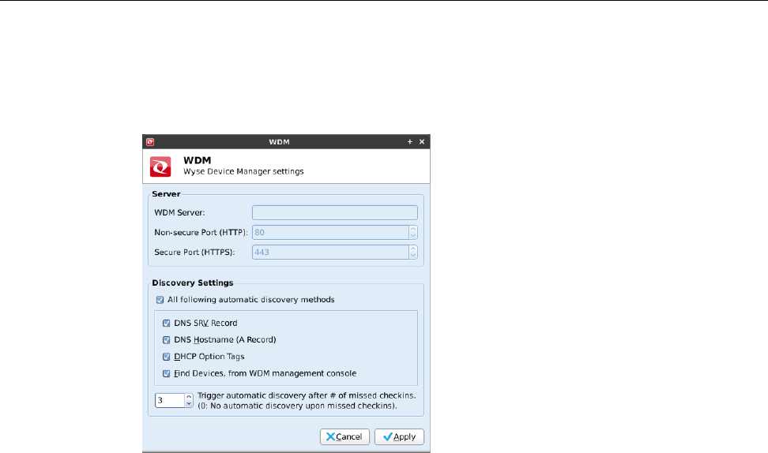Click the 'Server' group heading
Image resolution: width=768 pixels, height=453 pixels.
tap(166, 193)
